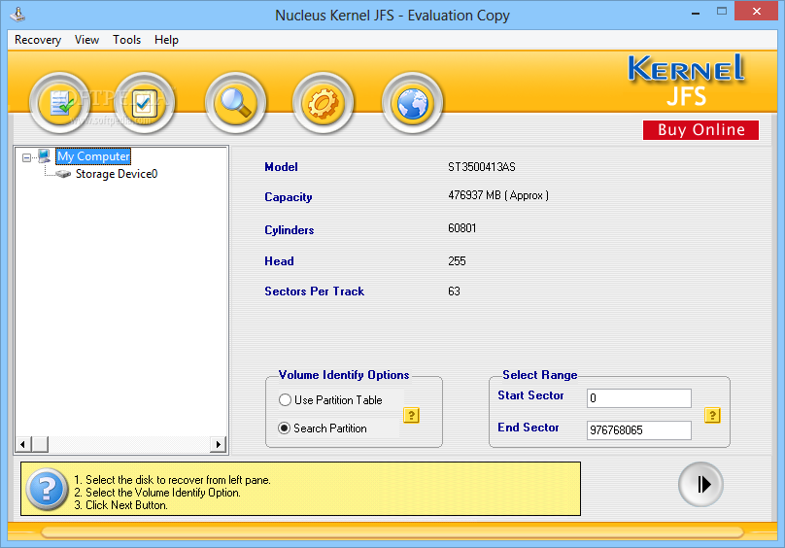Click the Head label

(x=279, y=261)
